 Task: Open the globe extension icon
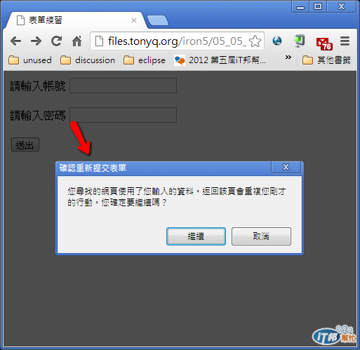point(277,41)
